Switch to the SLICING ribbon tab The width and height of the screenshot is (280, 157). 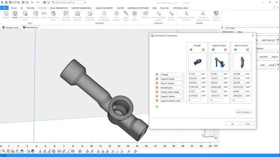tap(121, 8)
